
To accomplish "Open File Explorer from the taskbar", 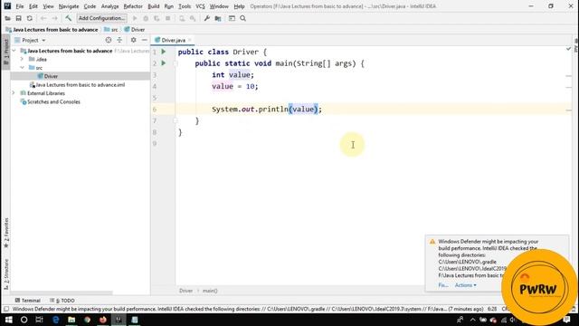I will click(71, 320).
